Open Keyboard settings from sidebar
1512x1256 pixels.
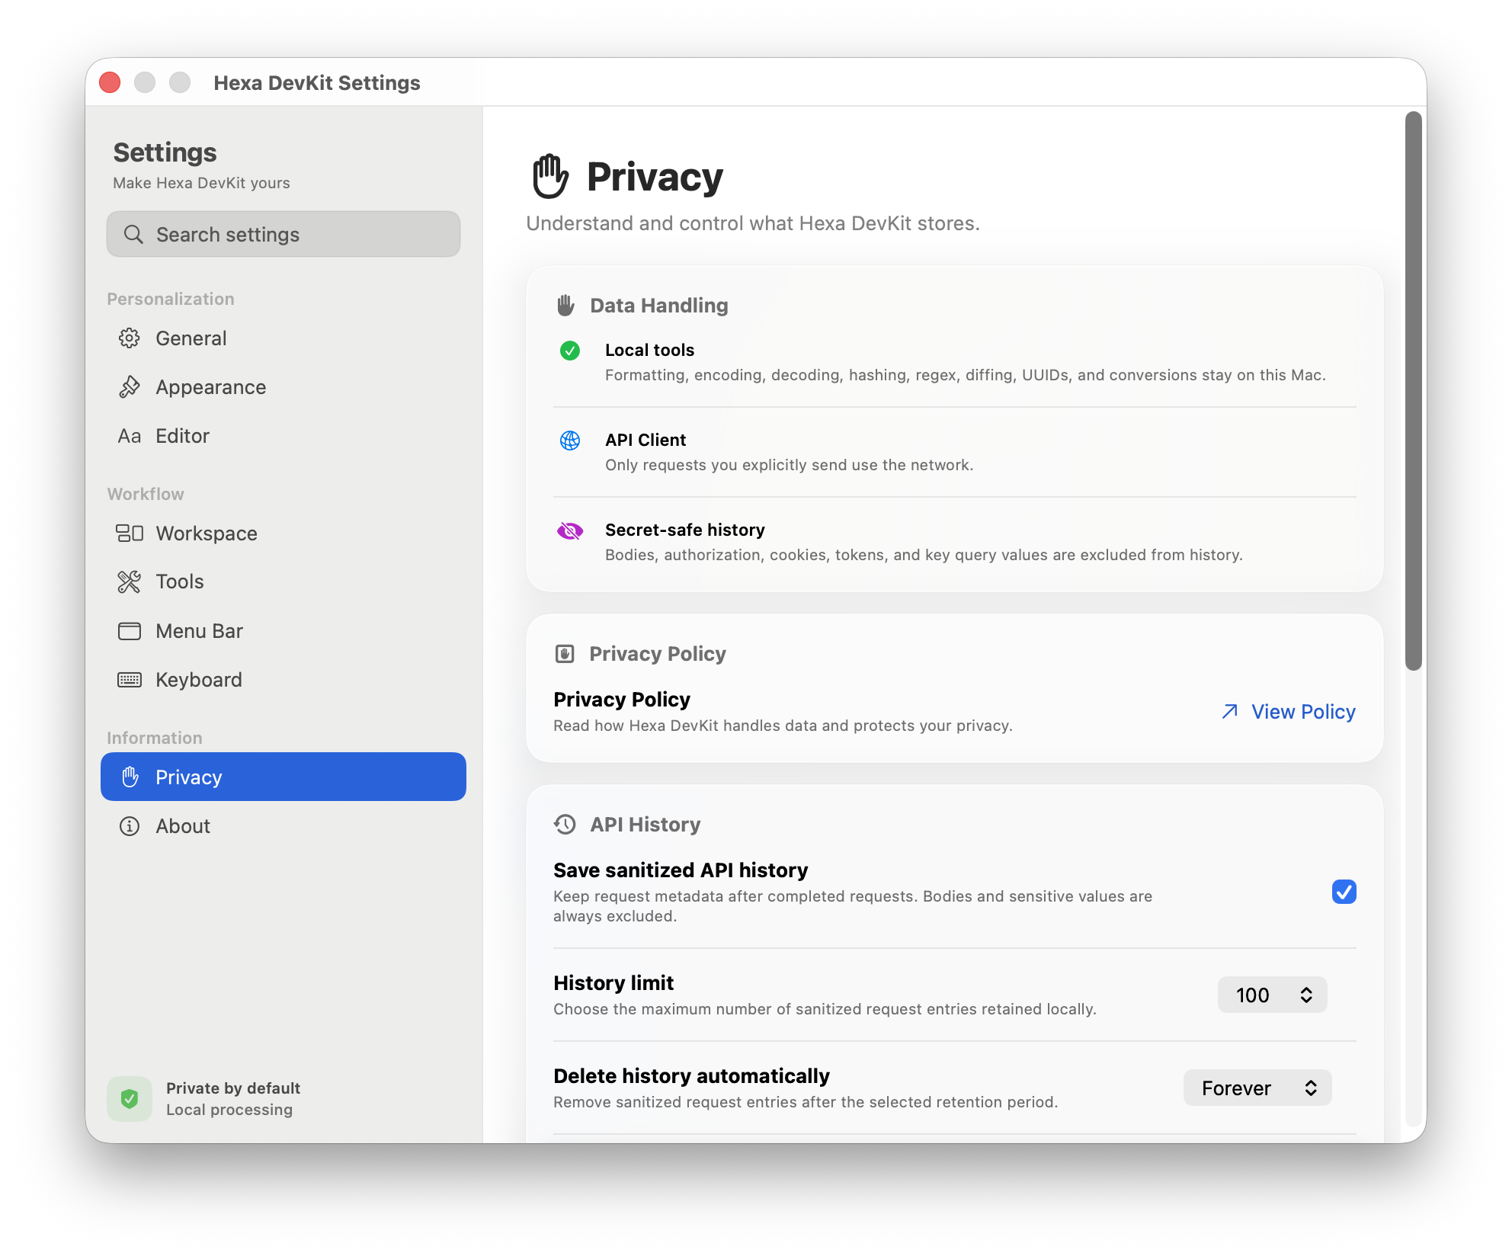pyautogui.click(x=283, y=680)
